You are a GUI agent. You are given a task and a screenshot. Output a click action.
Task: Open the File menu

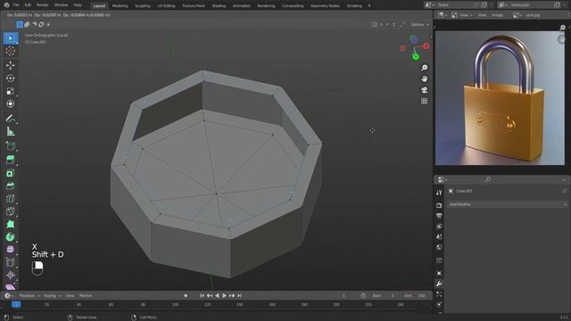click(x=16, y=5)
